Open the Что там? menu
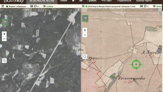Viewport: 163px width, 92px height. 107,1
